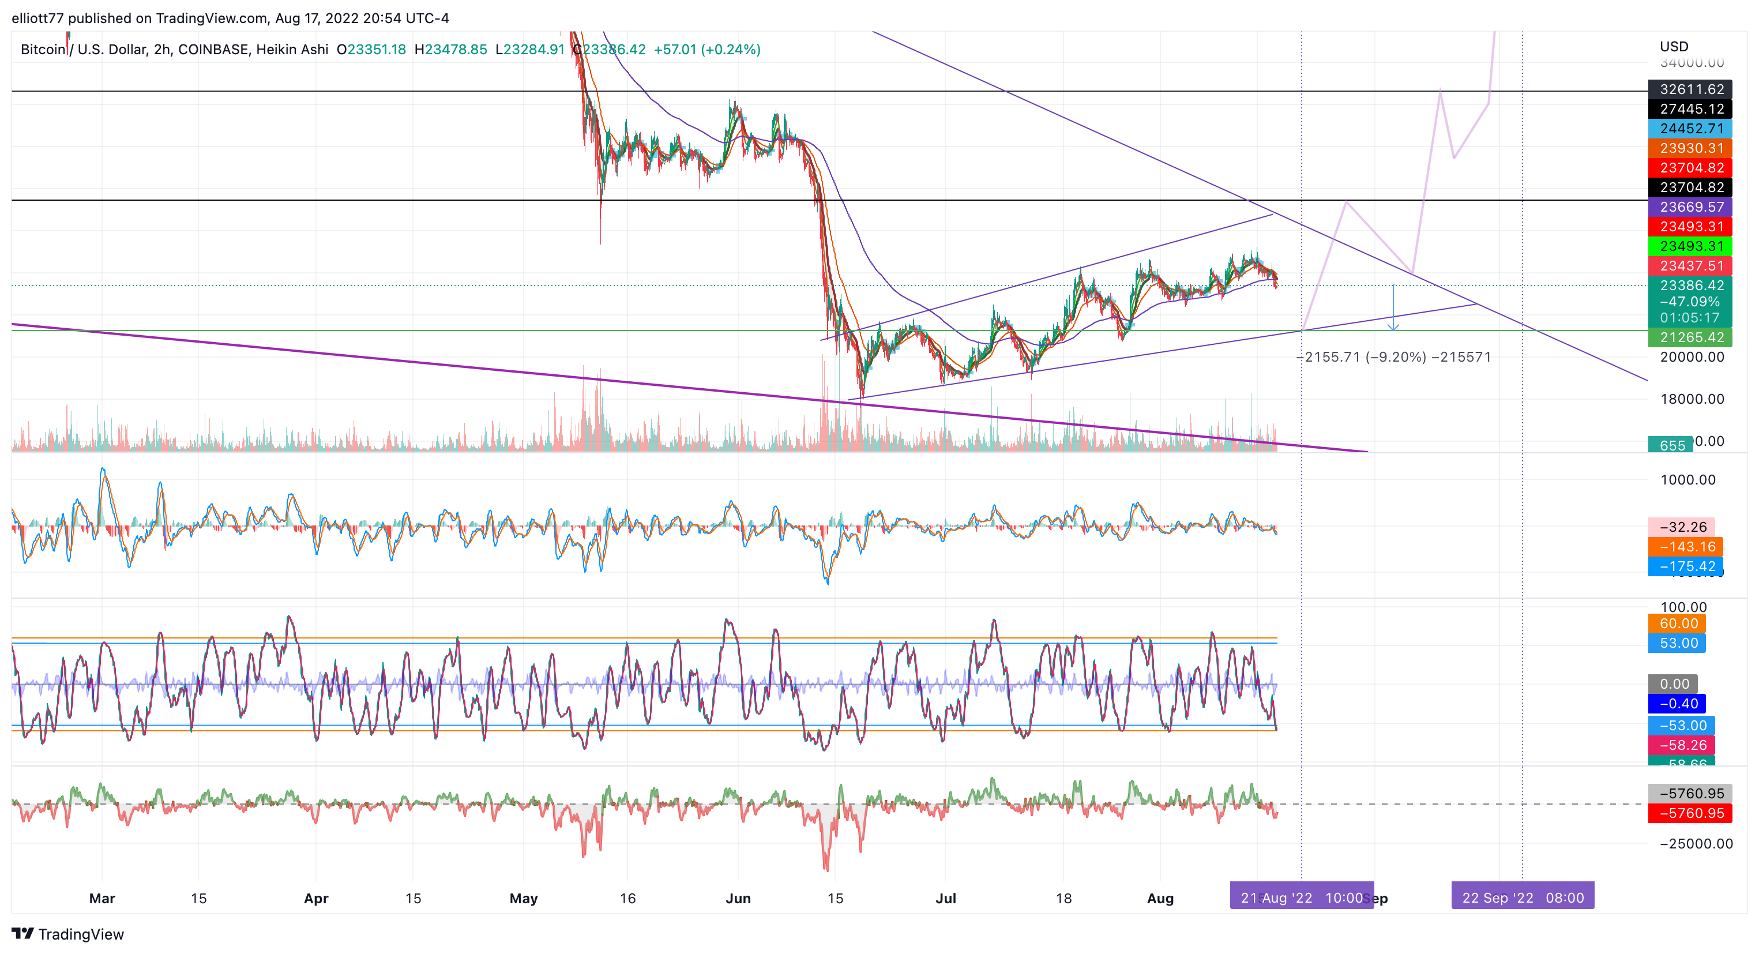Click the -175.42 blue indicator label
Screen dimensions: 1759x954
[1686, 567]
